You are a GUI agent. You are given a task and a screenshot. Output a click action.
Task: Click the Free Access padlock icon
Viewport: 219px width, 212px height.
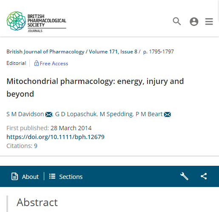[37, 63]
